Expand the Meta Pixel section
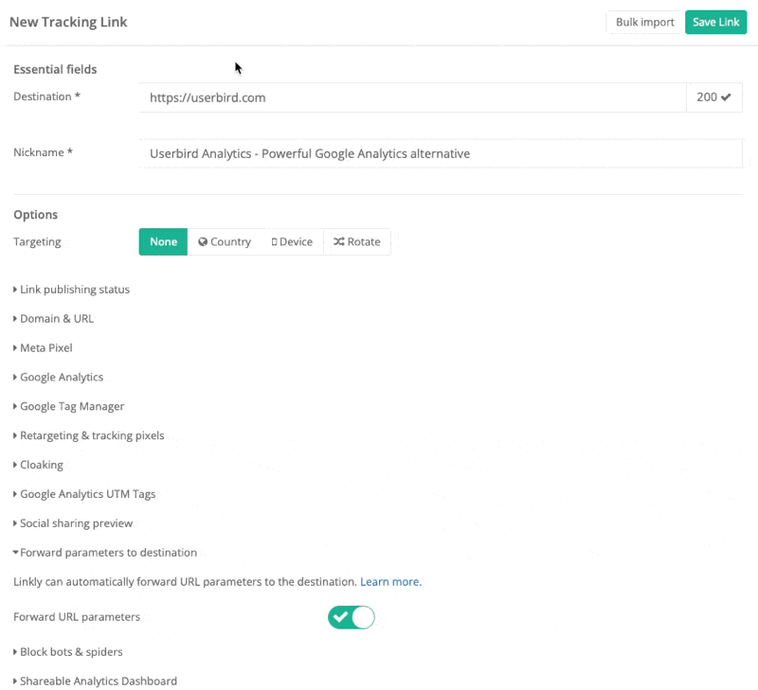Screen dimensions: 758x690 click(45, 348)
